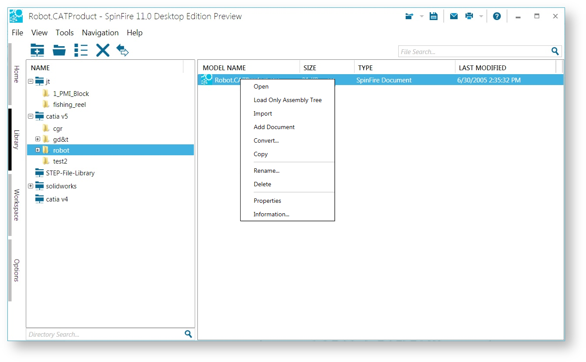Viewport: 586px width, 362px height.
Task: Click the save disk icon in title bar
Action: (x=433, y=16)
